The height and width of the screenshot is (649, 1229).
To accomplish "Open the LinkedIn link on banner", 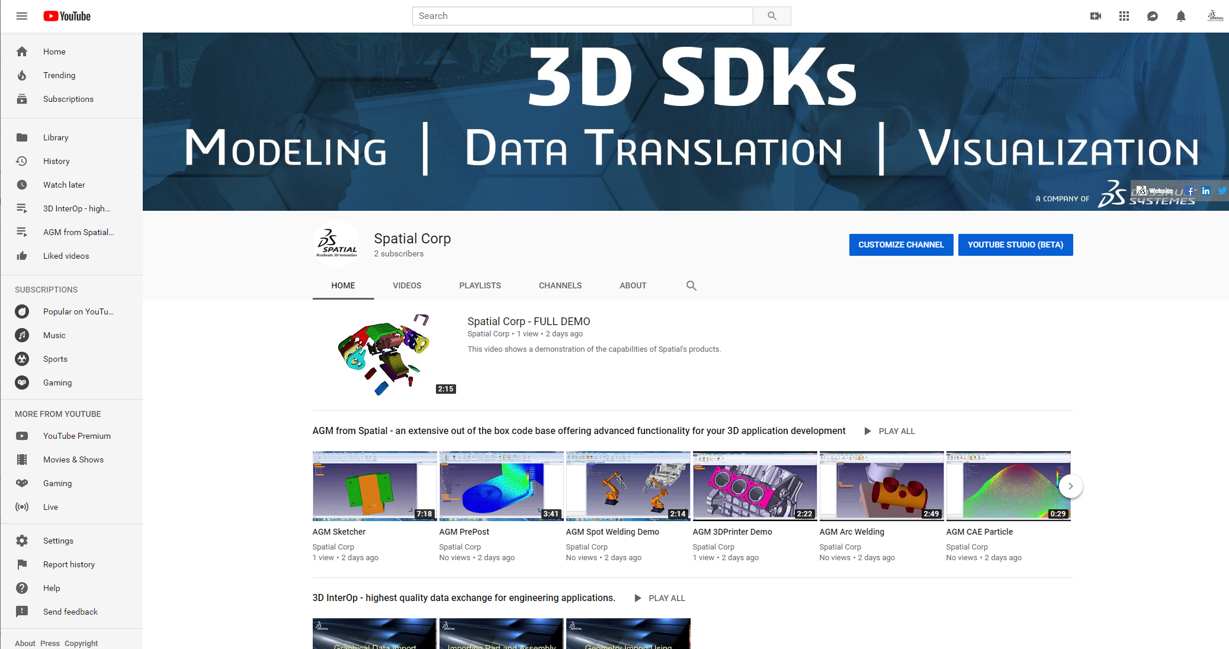I will 1206,191.
